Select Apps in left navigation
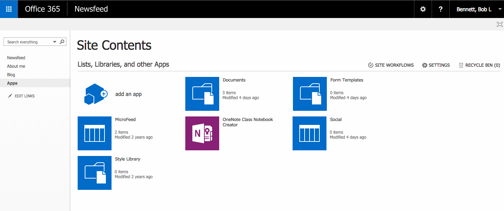The image size is (504, 211). click(12, 83)
